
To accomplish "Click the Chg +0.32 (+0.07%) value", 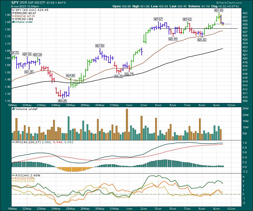I will (x=225, y=6).
